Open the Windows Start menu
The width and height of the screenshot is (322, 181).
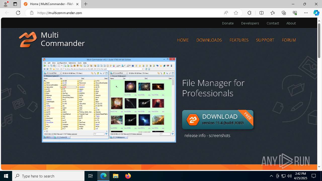[6, 176]
